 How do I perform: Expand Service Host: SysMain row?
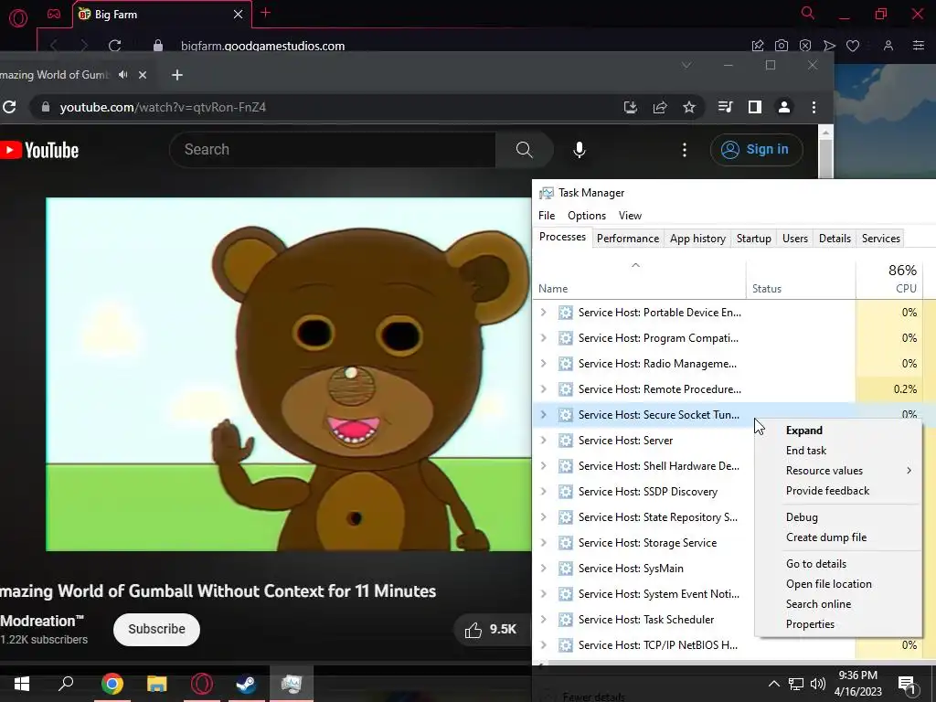[x=543, y=569]
